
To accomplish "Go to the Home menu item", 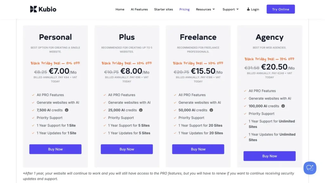I will pyautogui.click(x=120, y=9).
